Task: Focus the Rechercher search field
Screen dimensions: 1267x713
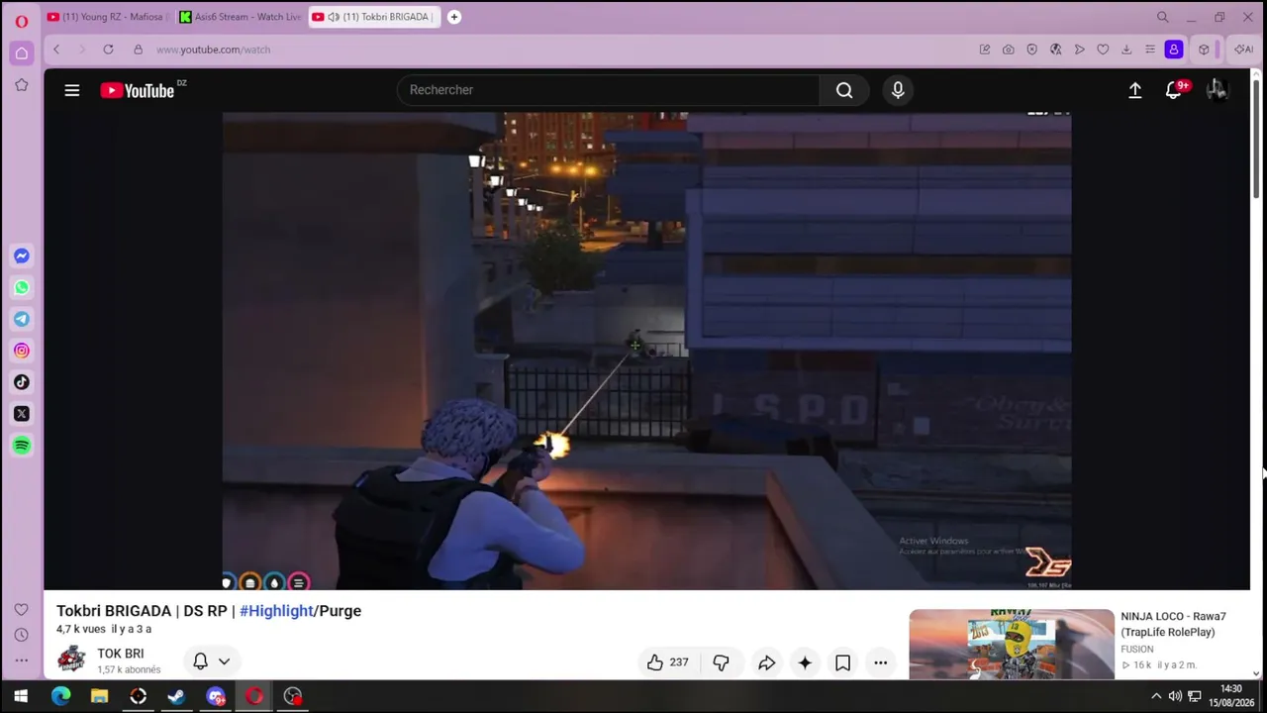Action: coord(608,90)
